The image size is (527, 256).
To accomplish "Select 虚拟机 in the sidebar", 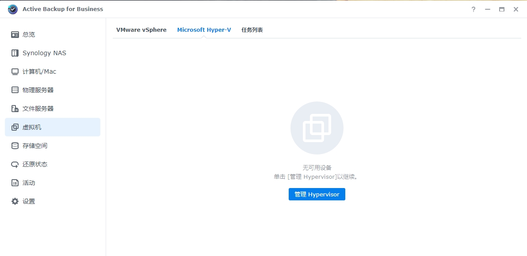I will click(x=52, y=127).
